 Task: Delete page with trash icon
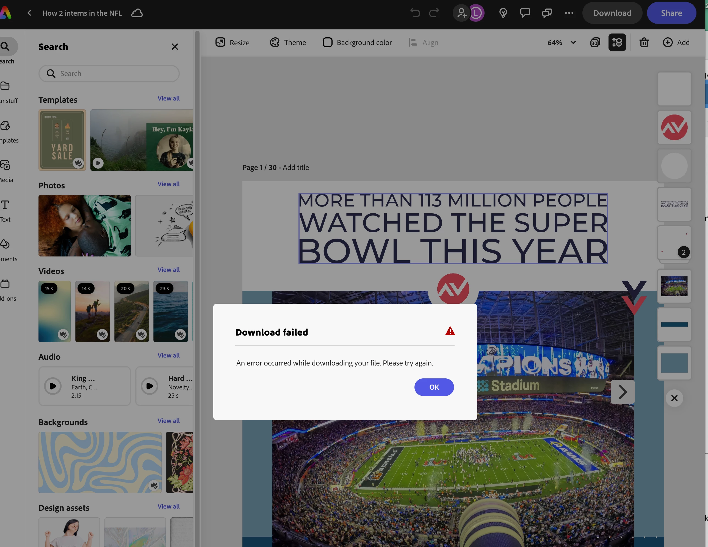point(644,43)
